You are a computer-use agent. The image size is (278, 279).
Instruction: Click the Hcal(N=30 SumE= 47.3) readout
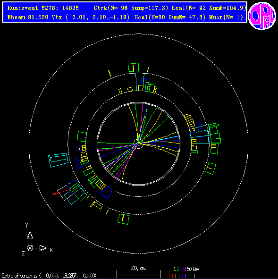click(x=170, y=17)
